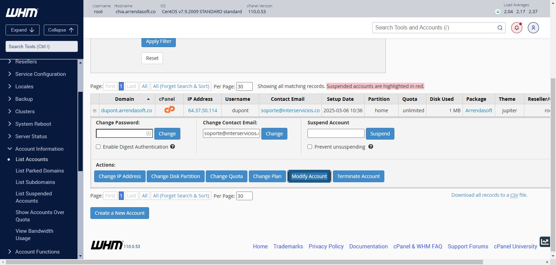Open the notifications bell icon
The image size is (556, 265).
click(x=517, y=28)
